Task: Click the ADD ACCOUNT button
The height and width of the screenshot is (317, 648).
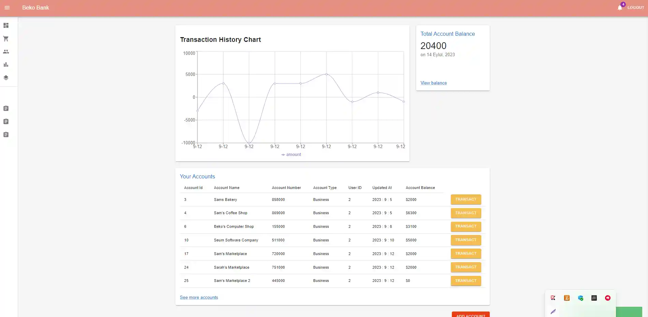Action: 471,315
